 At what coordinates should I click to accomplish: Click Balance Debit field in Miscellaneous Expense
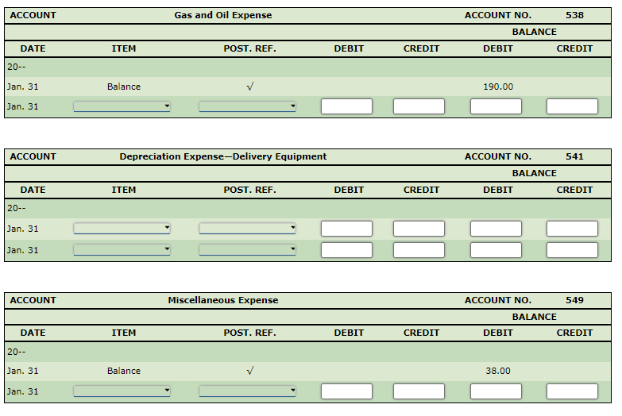496,391
